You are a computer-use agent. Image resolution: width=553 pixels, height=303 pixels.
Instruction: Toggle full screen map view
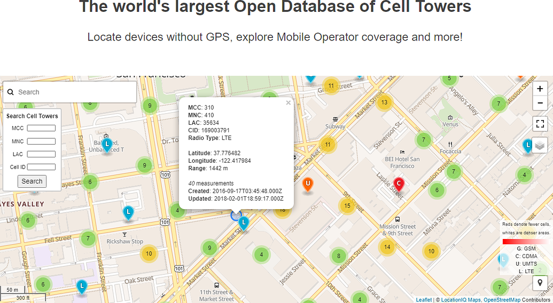540,124
